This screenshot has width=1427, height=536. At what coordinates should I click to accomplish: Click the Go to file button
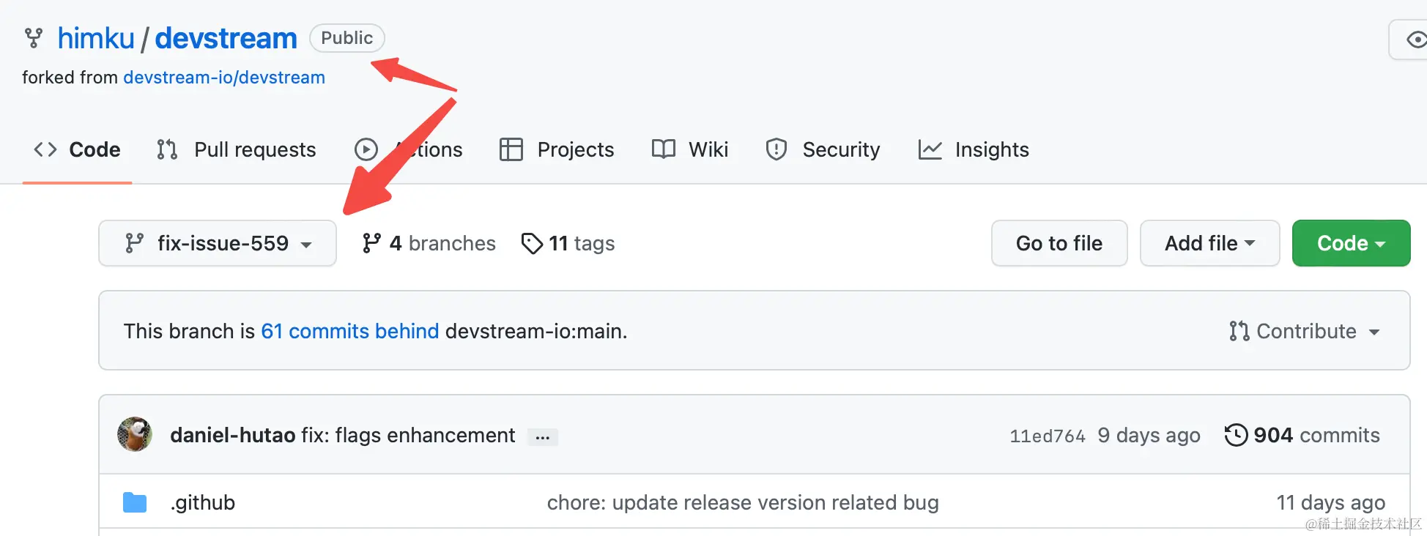coord(1059,243)
